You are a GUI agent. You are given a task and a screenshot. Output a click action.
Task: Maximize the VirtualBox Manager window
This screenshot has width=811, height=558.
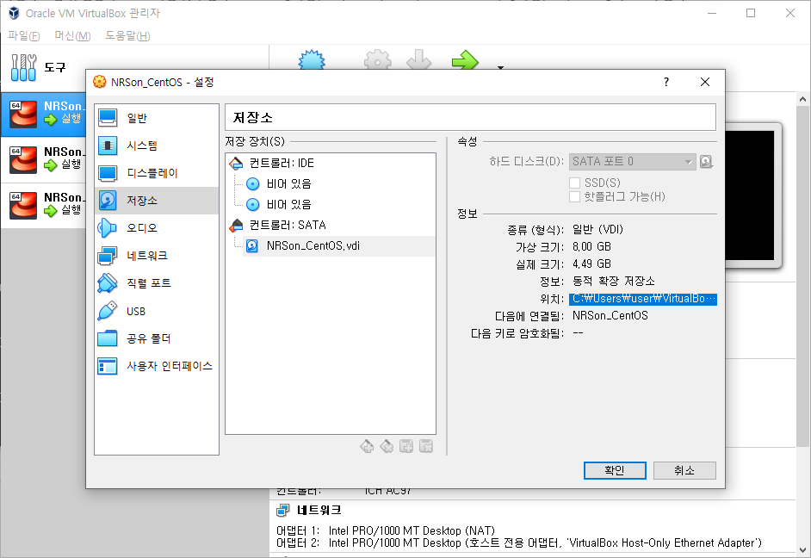click(x=751, y=13)
